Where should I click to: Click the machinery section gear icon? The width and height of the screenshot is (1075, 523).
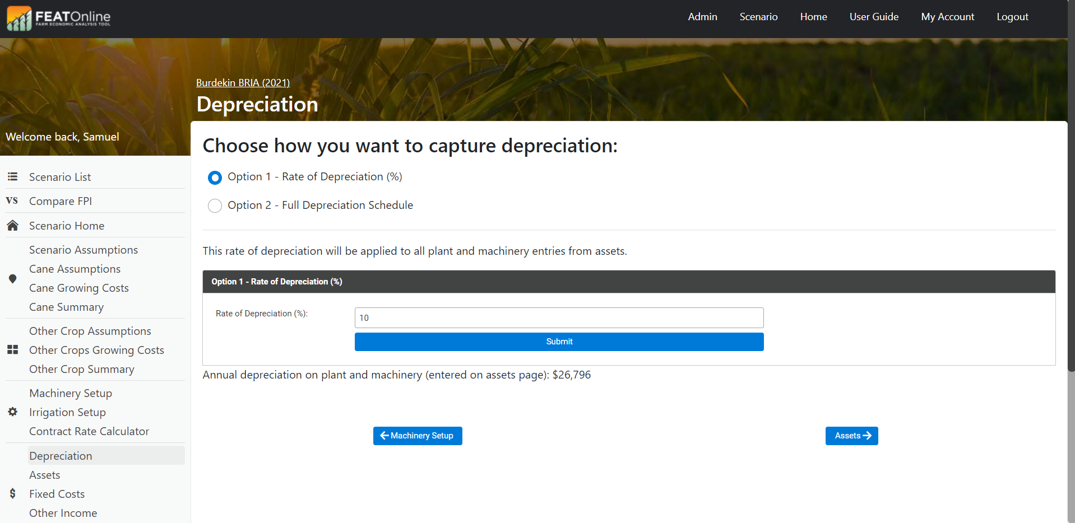12,412
